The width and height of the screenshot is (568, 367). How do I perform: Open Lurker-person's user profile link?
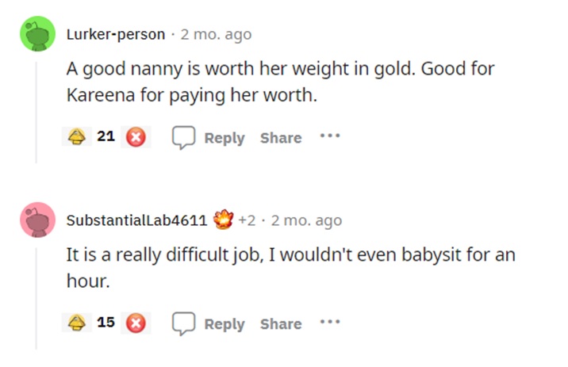[116, 34]
